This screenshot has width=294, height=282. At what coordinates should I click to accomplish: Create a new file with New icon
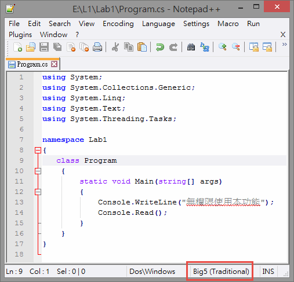pyautogui.click(x=17, y=47)
